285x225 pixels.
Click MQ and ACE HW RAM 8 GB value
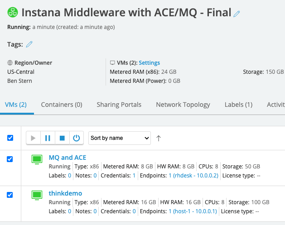pyautogui.click(x=188, y=167)
